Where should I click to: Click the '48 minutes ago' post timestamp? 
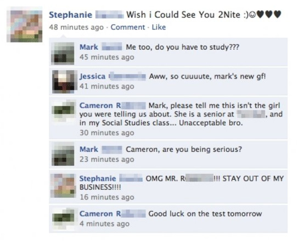tap(76, 27)
